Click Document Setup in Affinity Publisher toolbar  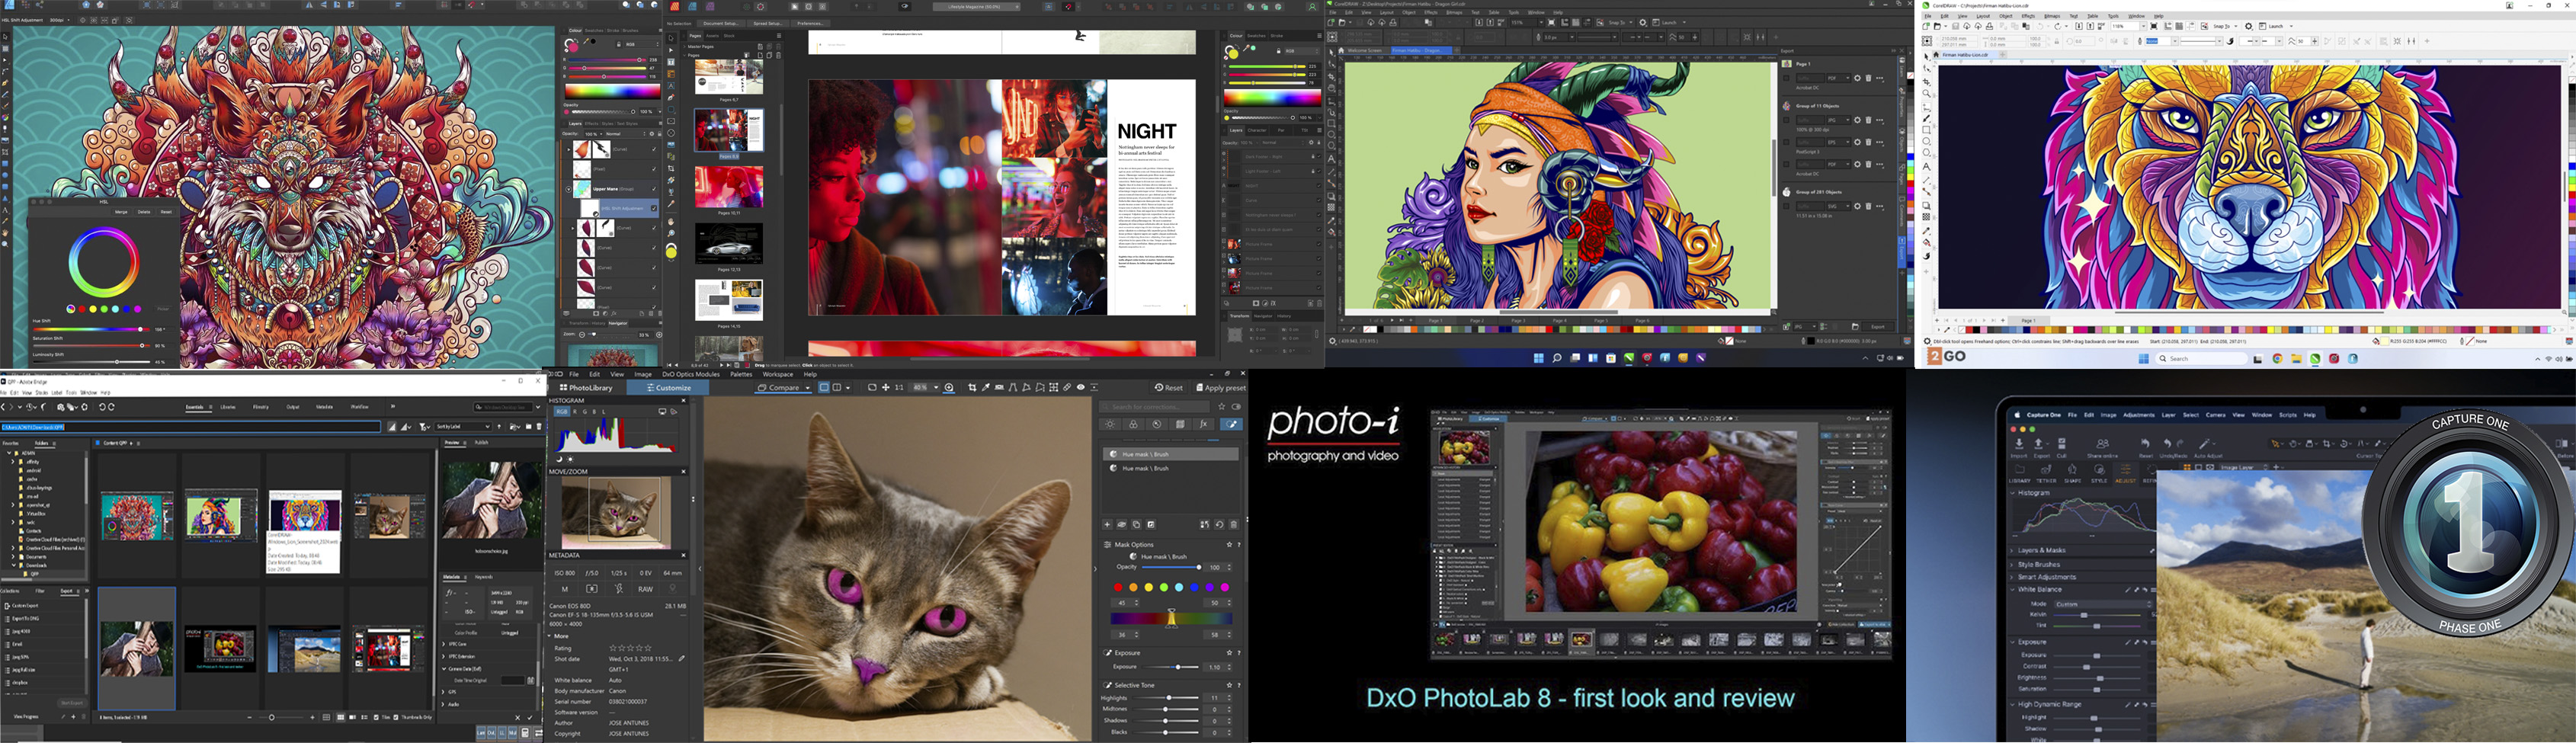pyautogui.click(x=721, y=24)
